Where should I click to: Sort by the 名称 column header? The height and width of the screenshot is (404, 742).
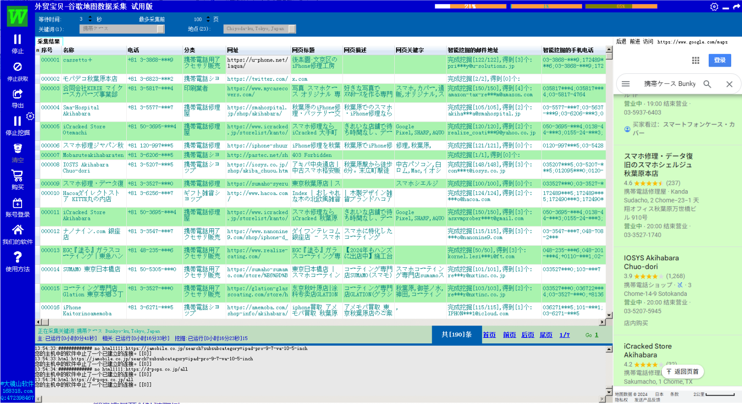point(69,50)
